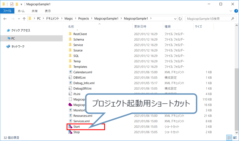Click the Calendars.xml file icon
This screenshot has width=239, height=141.
click(x=70, y=72)
